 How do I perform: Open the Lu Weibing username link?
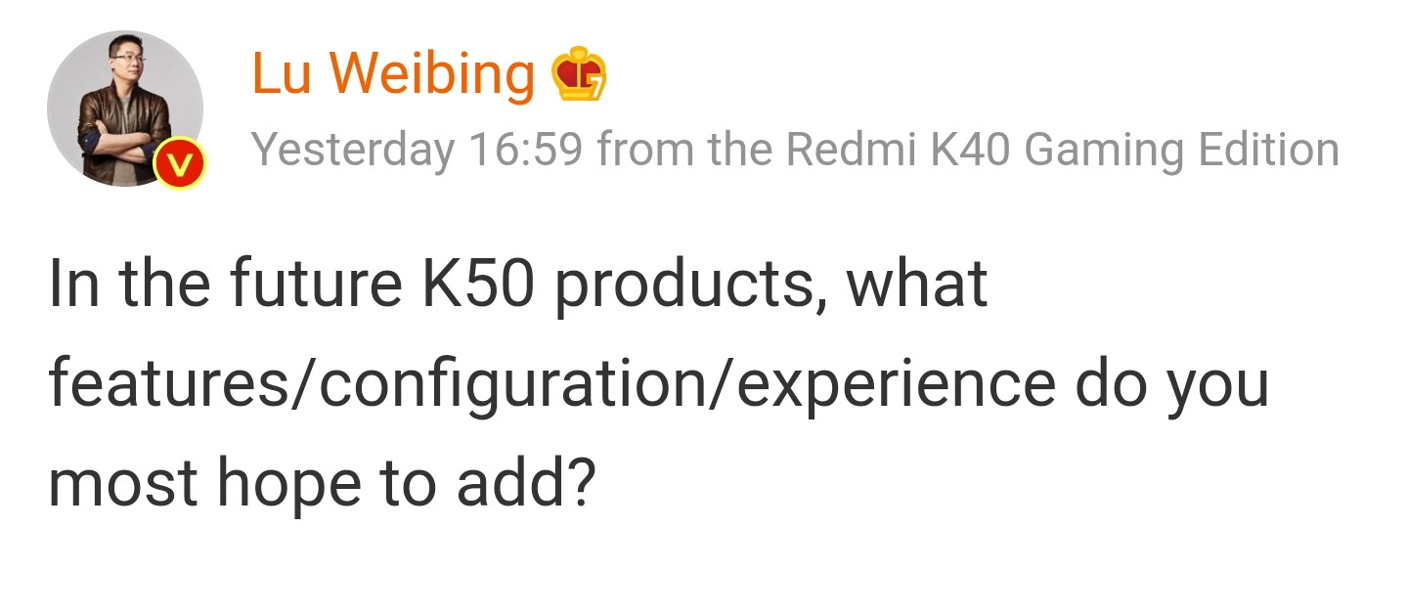pyautogui.click(x=393, y=74)
